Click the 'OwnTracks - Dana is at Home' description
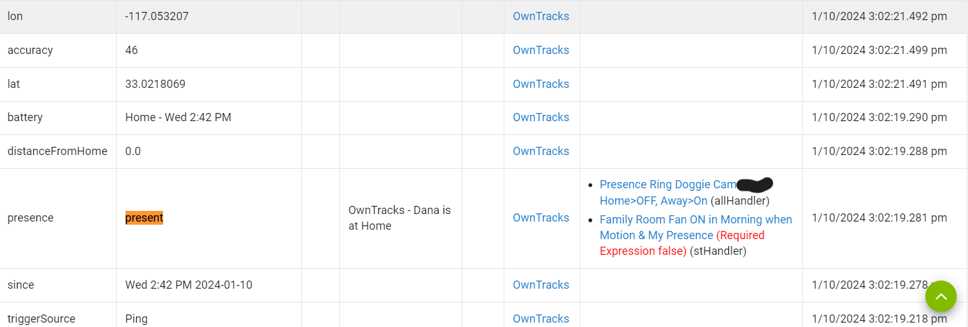This screenshot has width=968, height=327. click(400, 218)
